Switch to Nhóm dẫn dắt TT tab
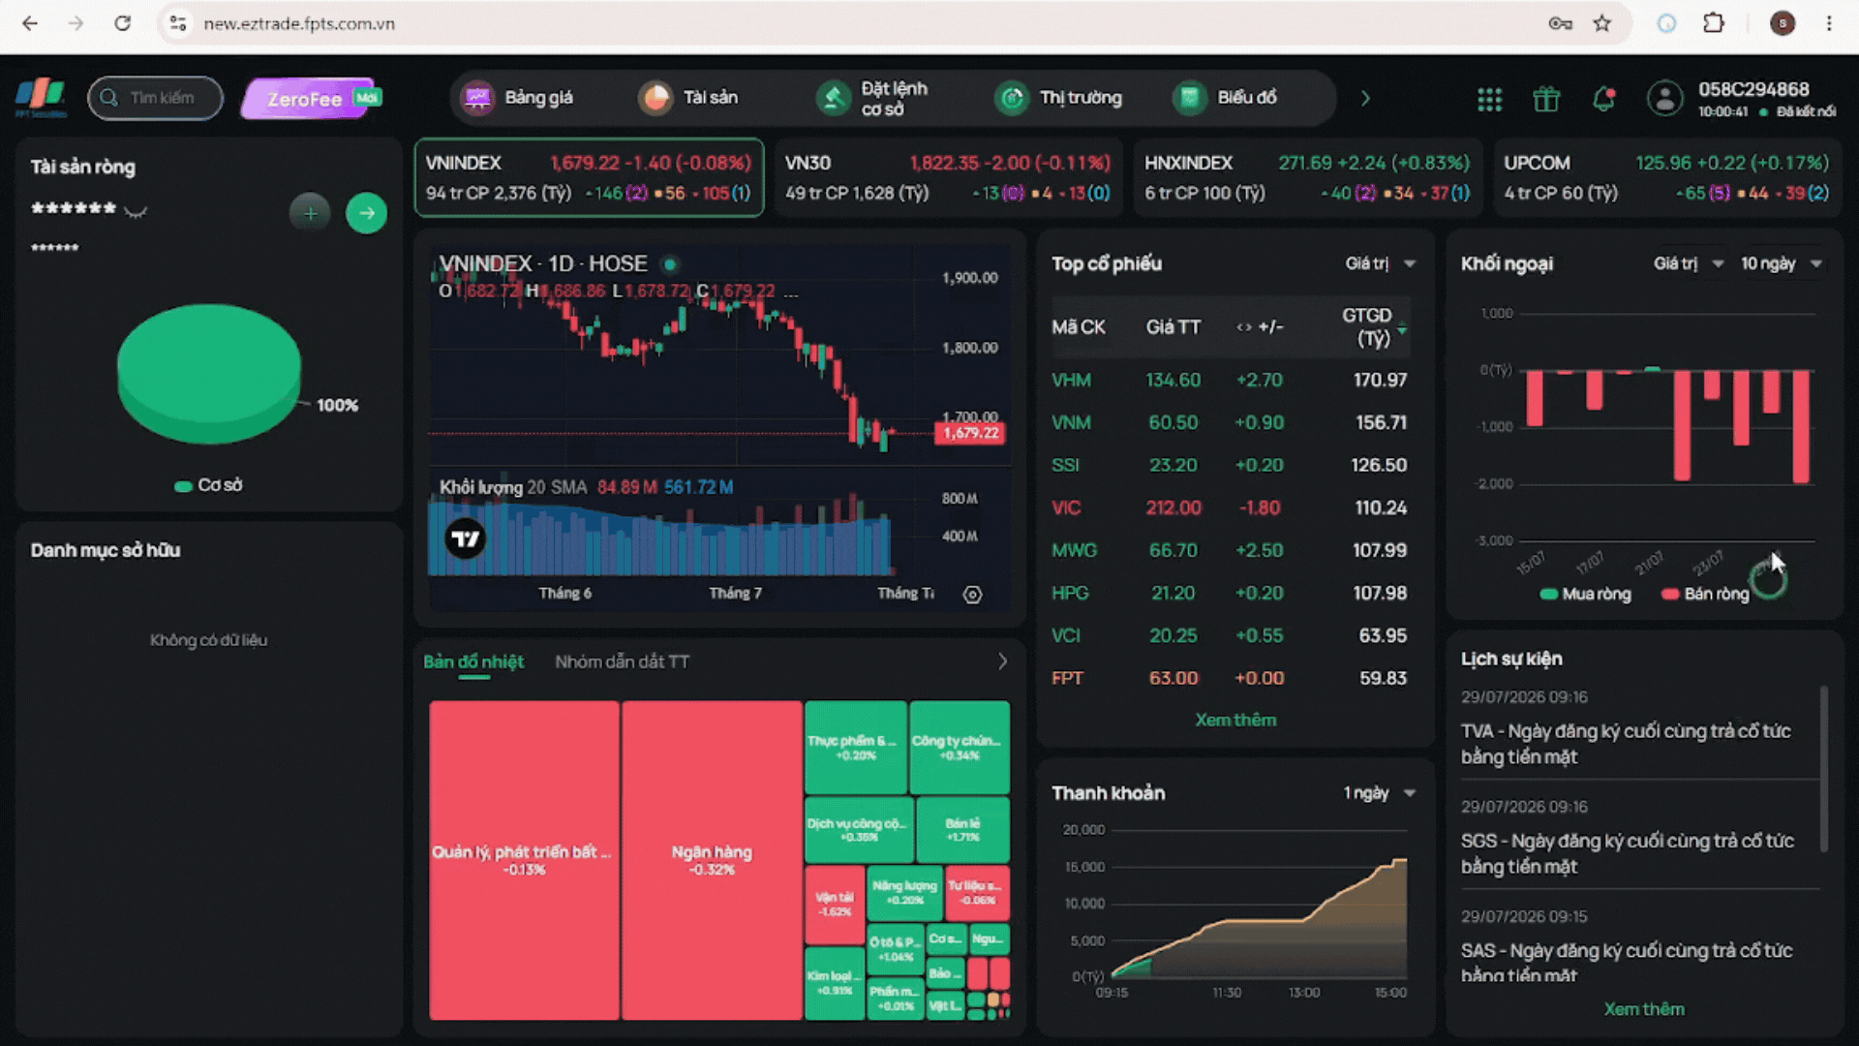 tap(622, 661)
